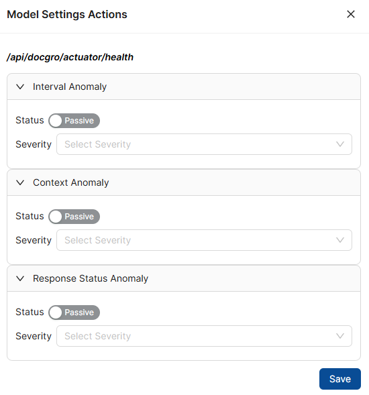Click Context Anomaly severity dropdown arrow
369x395 pixels.
click(x=340, y=240)
